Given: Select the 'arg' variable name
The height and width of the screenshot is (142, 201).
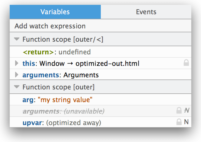Looking at the screenshot, I should click(28, 100).
